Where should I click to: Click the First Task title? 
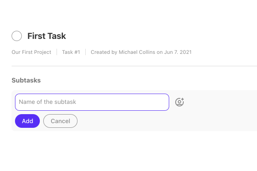point(47,36)
